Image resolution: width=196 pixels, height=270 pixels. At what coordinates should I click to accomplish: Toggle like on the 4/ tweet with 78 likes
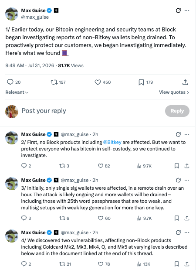point(104,264)
